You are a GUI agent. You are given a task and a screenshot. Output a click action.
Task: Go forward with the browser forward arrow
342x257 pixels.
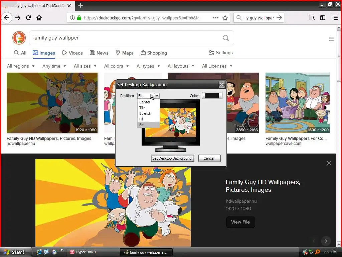18,18
